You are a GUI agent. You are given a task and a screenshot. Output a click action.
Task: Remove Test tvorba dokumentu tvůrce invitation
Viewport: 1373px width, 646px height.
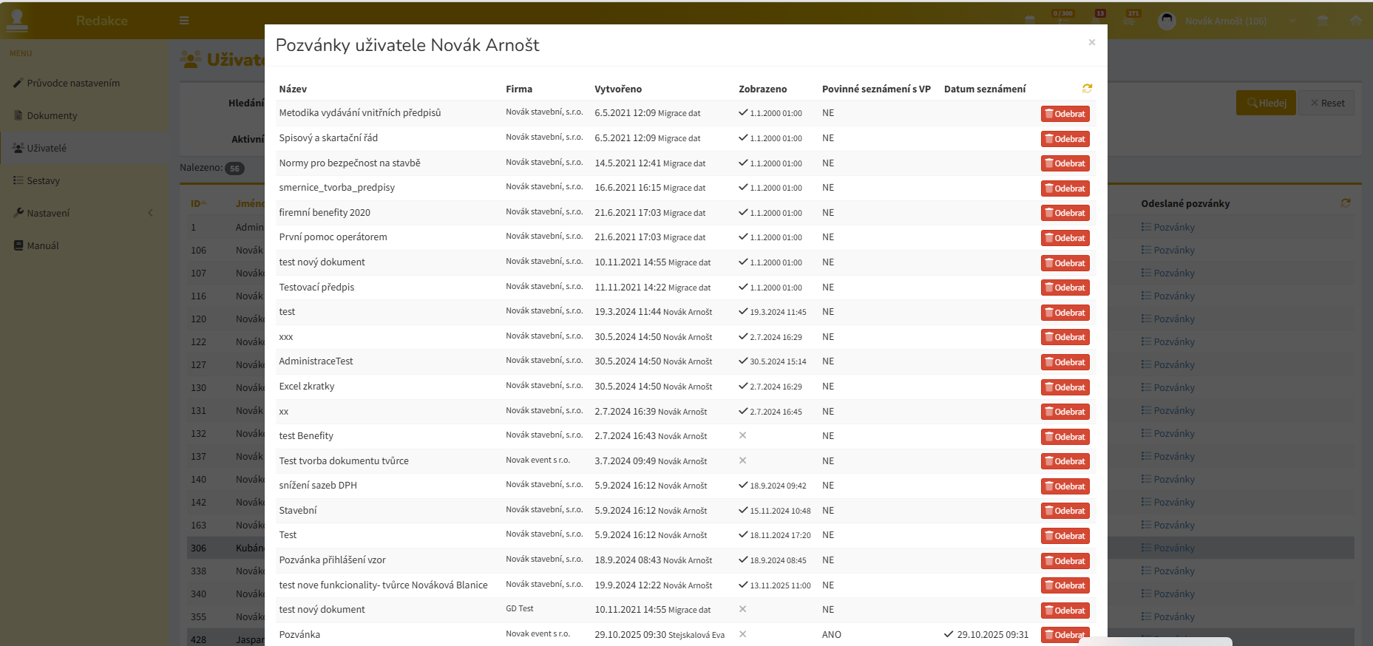click(x=1065, y=461)
